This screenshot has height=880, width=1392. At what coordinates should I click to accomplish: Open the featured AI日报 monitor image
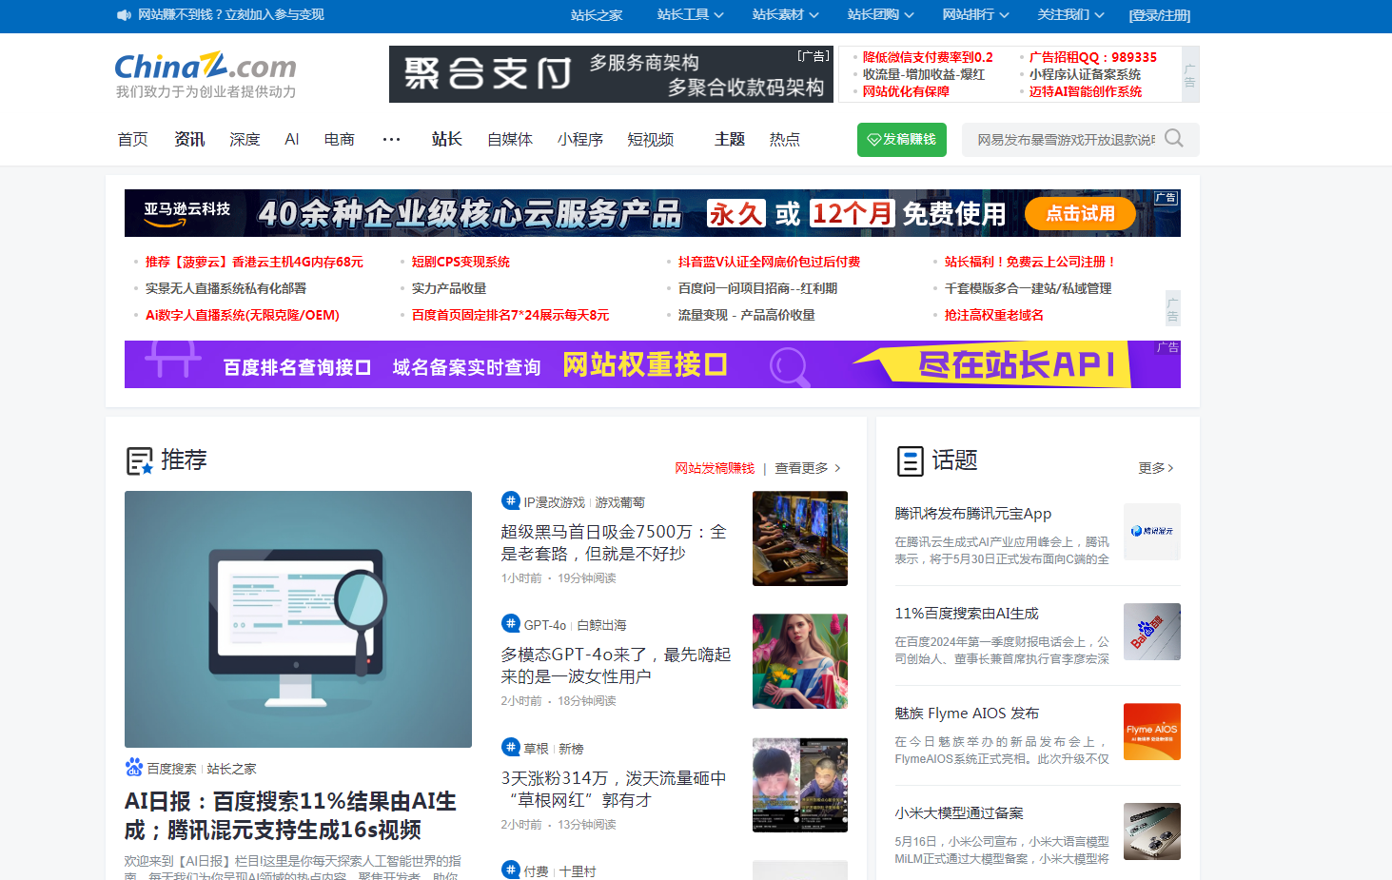point(298,619)
